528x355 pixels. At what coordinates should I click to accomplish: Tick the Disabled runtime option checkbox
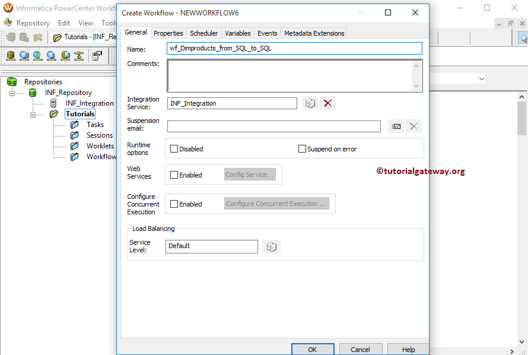(174, 149)
